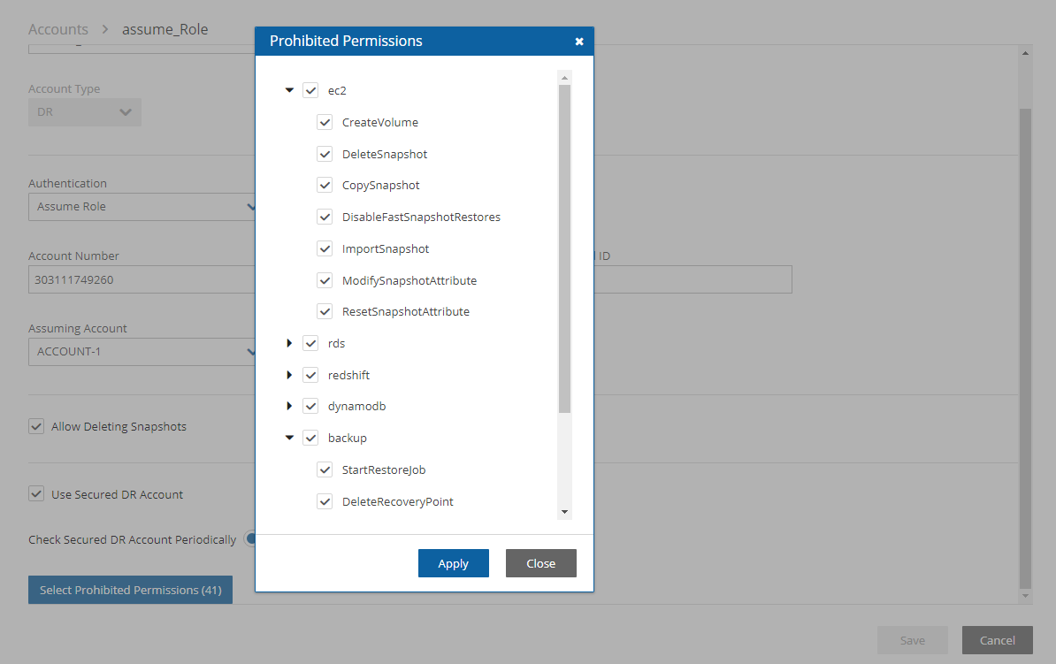Toggle the ResetSnapshotAttribute checkbox
1056x664 pixels.
(325, 312)
